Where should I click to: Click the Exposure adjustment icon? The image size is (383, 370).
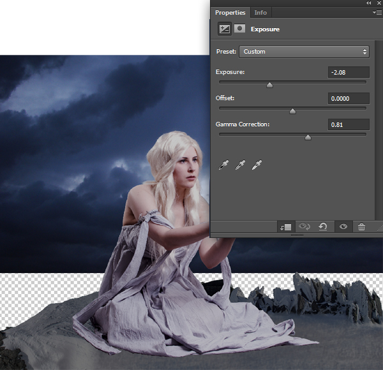point(224,29)
